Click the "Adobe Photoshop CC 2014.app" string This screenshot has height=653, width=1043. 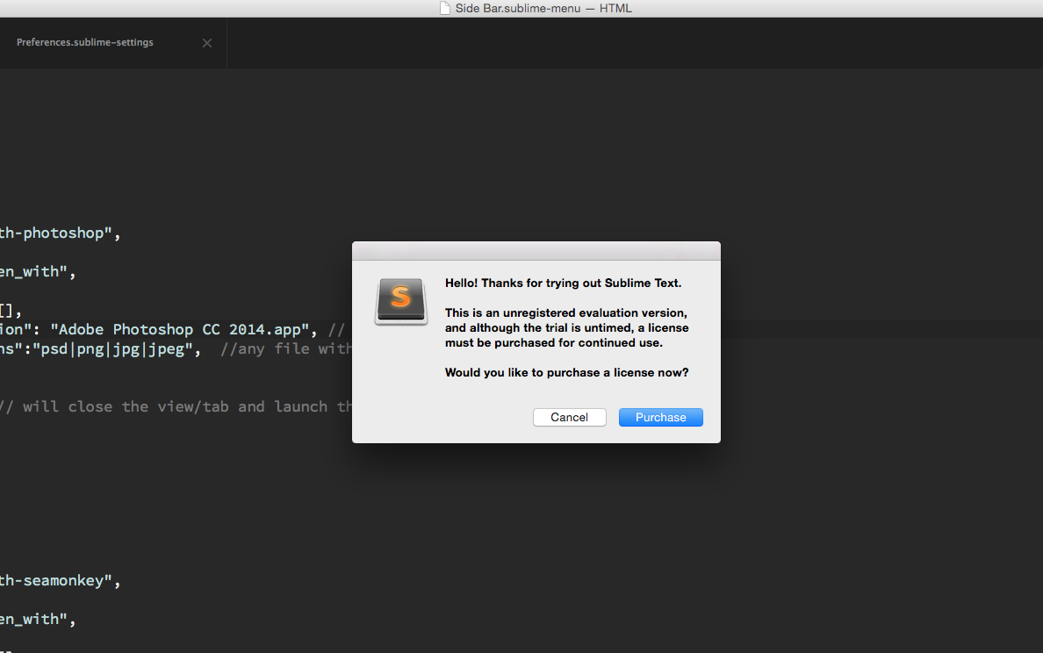point(180,329)
